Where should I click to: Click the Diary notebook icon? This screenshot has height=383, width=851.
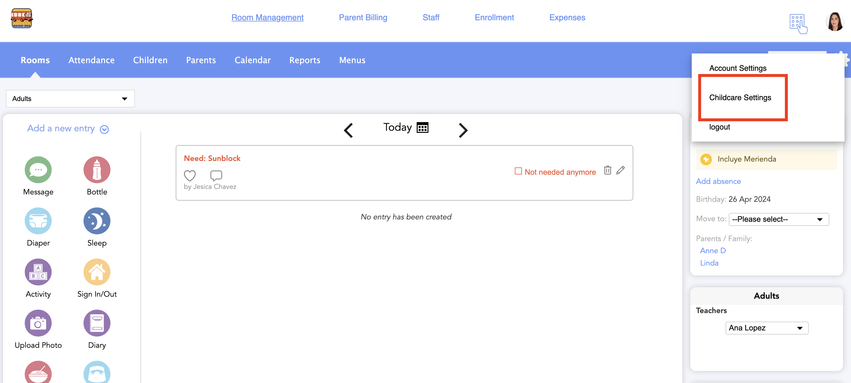point(97,323)
